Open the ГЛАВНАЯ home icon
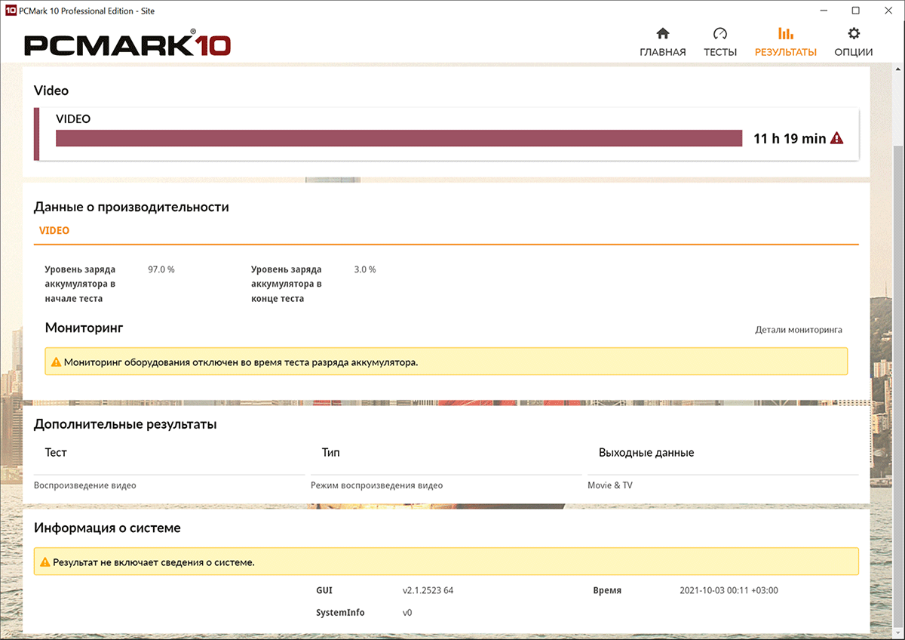 point(663,34)
